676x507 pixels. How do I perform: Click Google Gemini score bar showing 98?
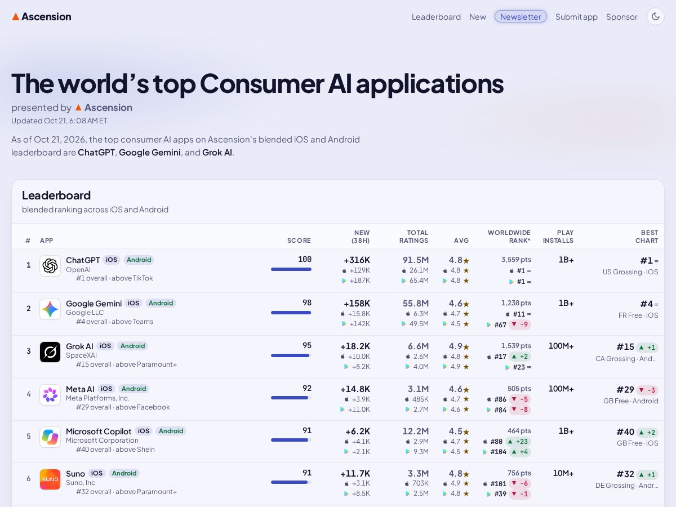pyautogui.click(x=291, y=313)
